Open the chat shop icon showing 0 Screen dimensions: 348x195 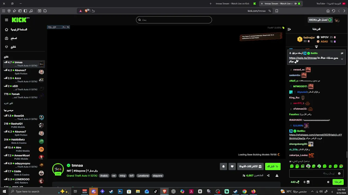tap(306, 182)
